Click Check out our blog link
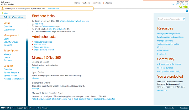Image resolution: width=189 pixels, height=110 pixels. [165, 68]
